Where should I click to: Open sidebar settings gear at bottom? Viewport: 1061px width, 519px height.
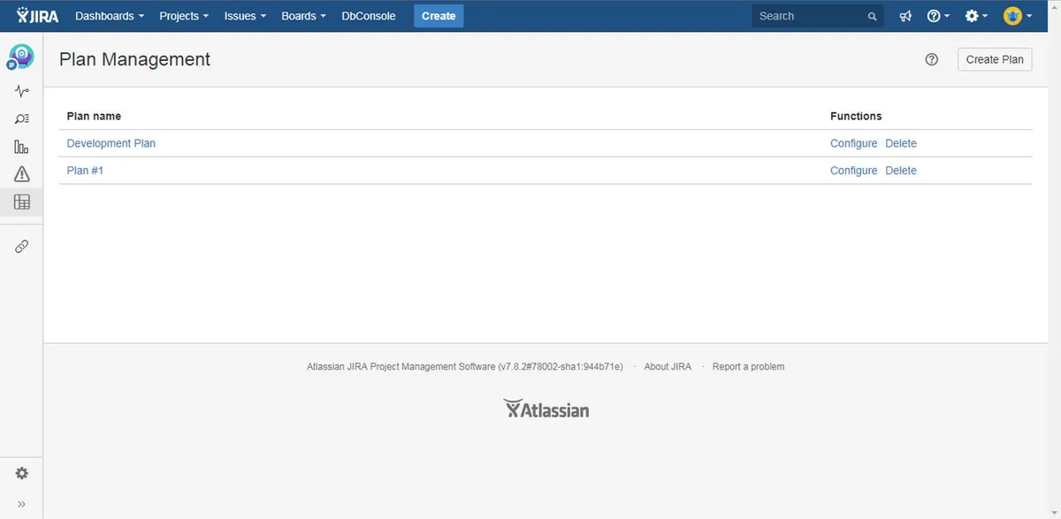[22, 473]
